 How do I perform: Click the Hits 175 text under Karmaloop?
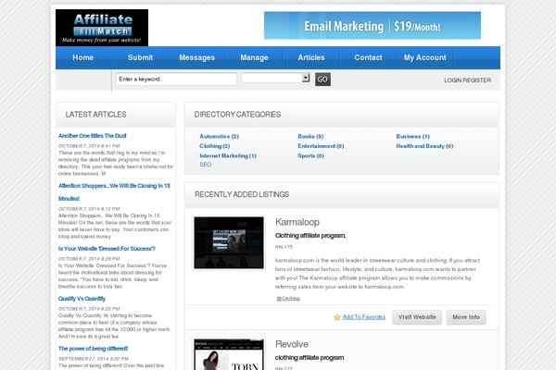point(284,247)
